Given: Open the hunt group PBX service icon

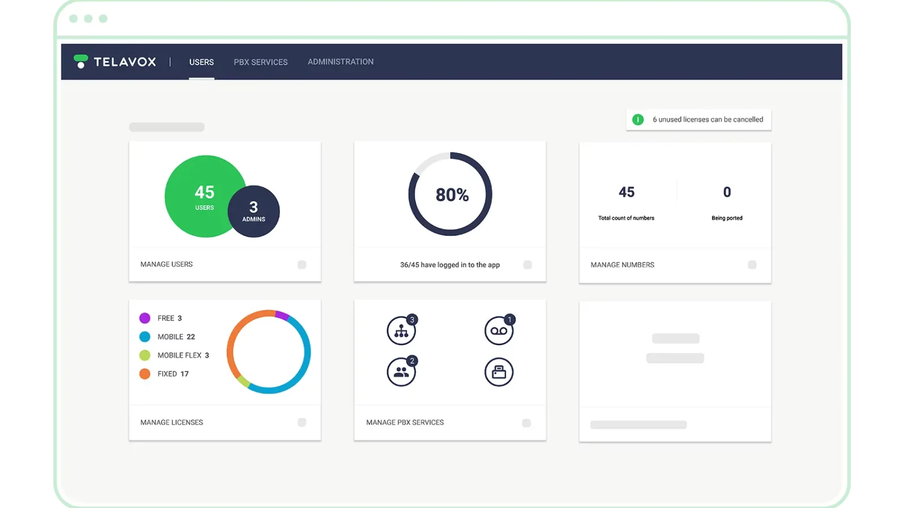Looking at the screenshot, I should click(x=401, y=331).
